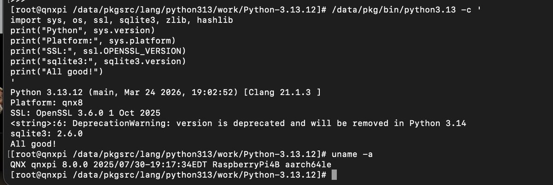This screenshot has width=553, height=185.
Task: Click the 'sqlite3: 2.6.0' output line
Action: pos(46,134)
